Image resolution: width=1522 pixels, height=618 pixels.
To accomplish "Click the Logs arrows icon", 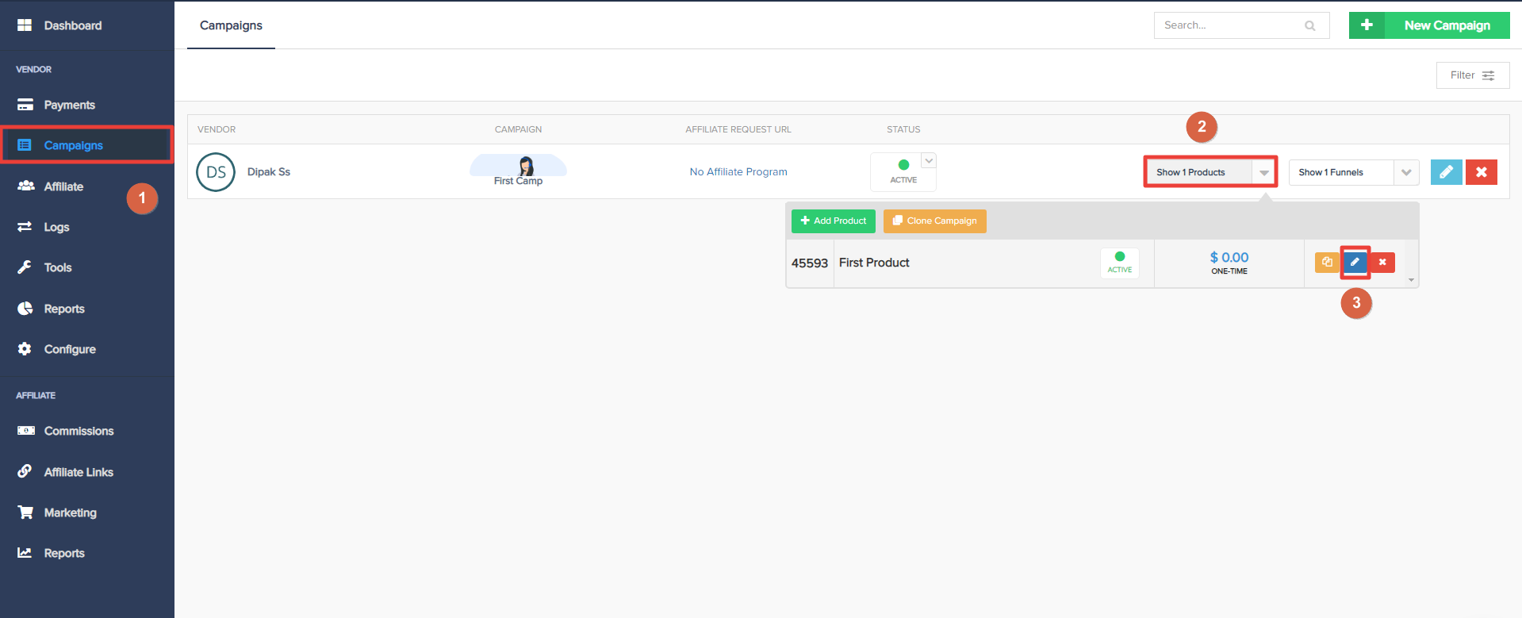I will click(x=25, y=227).
